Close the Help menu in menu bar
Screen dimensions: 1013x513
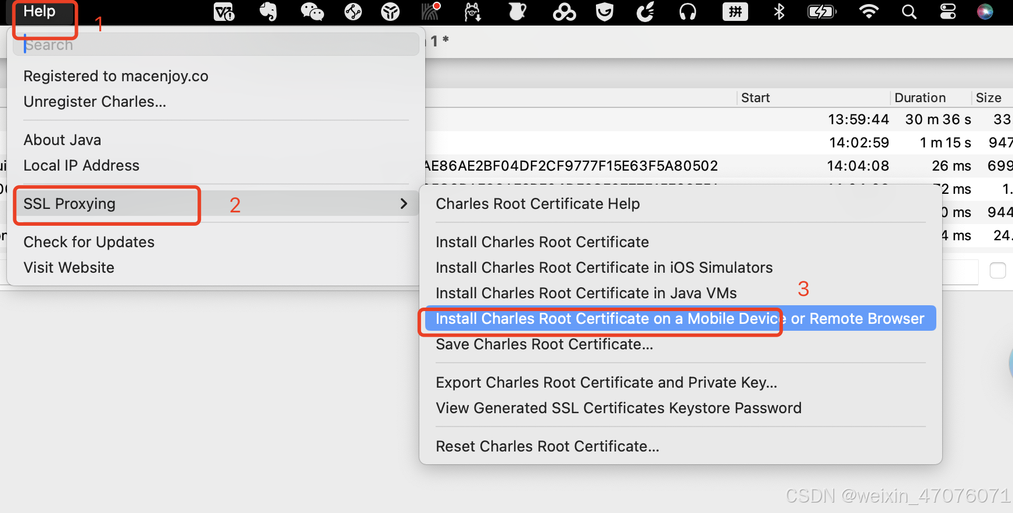click(x=39, y=12)
